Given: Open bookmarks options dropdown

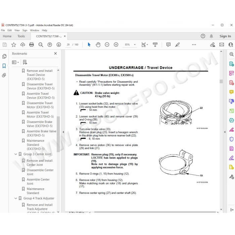Looking at the screenshot, I should 15,62.
